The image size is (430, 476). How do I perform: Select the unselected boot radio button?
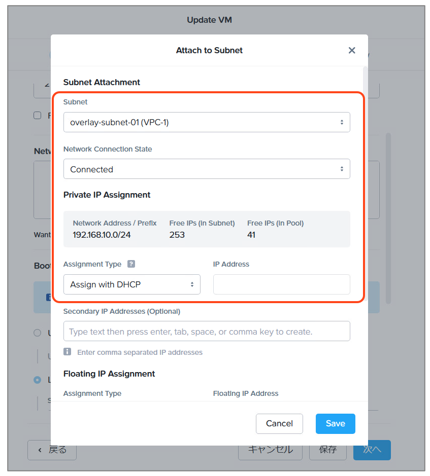[37, 333]
